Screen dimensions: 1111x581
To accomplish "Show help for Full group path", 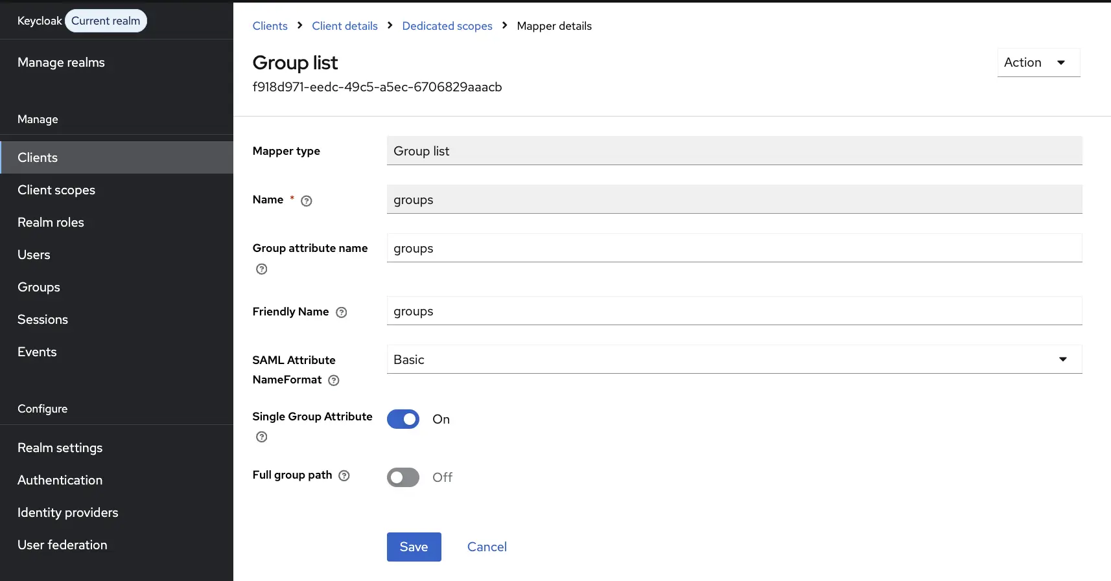I will 344,475.
